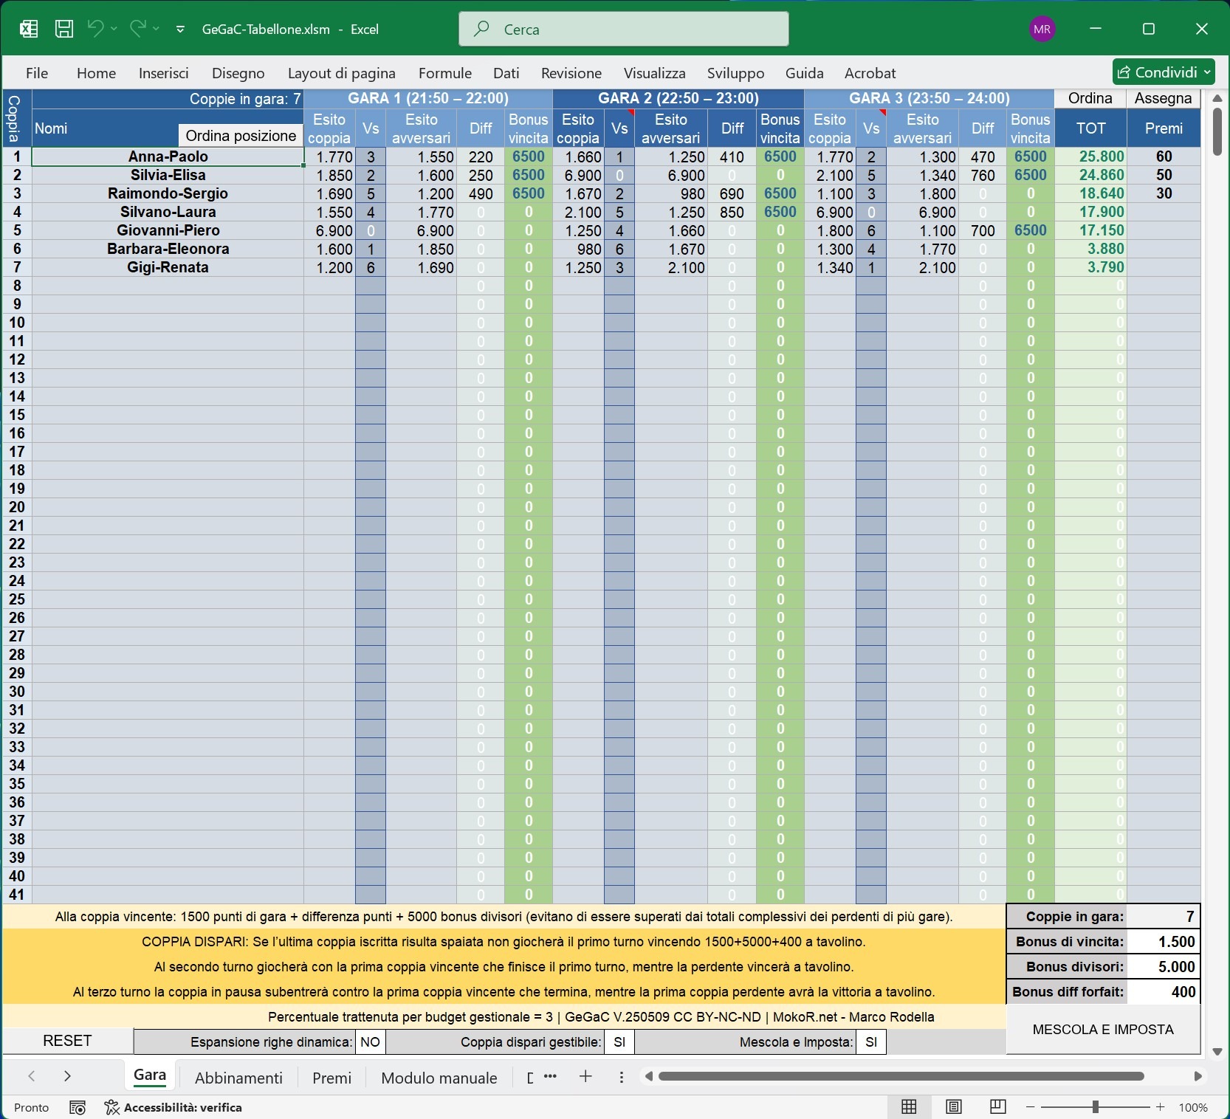The width and height of the screenshot is (1230, 1119).
Task: Click the Cerca search box
Action: [x=624, y=29]
